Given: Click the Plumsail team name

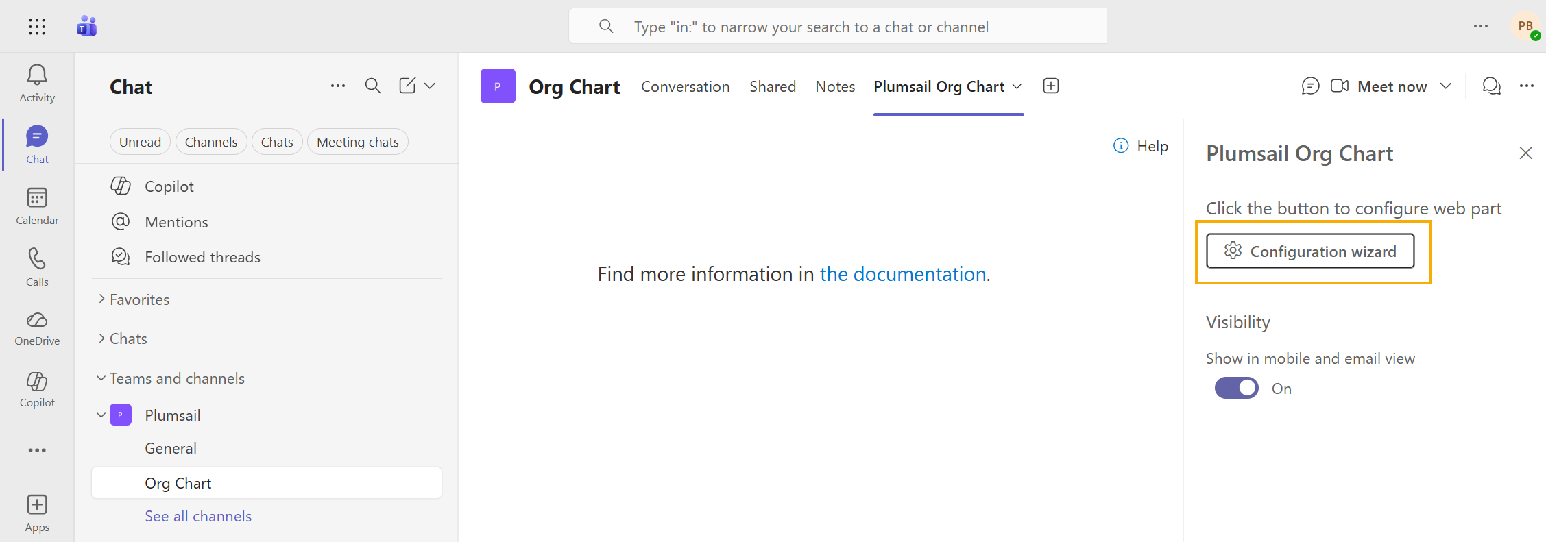Looking at the screenshot, I should point(173,415).
